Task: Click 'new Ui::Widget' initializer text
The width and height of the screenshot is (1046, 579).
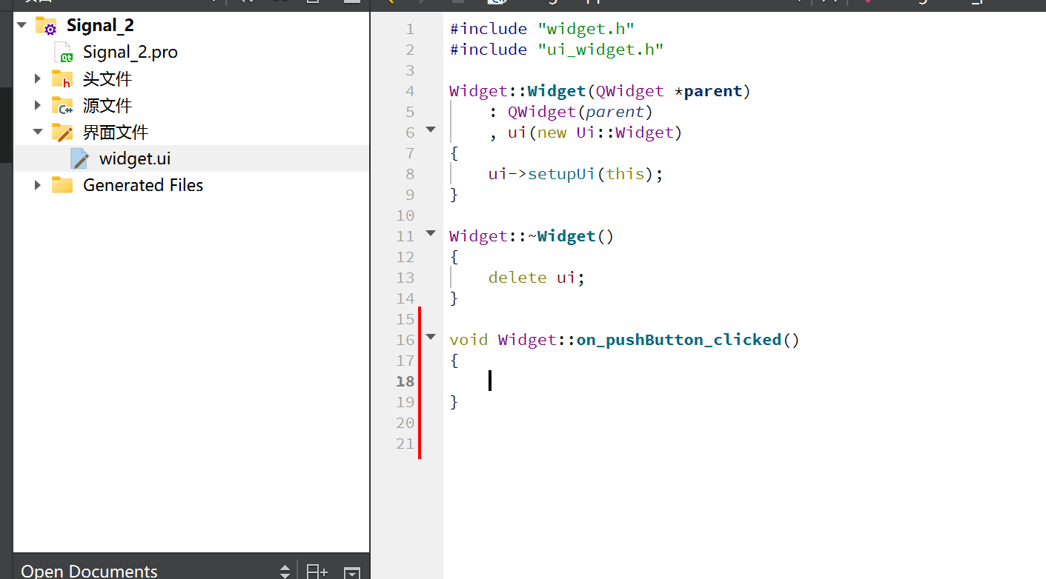Action: coord(604,133)
